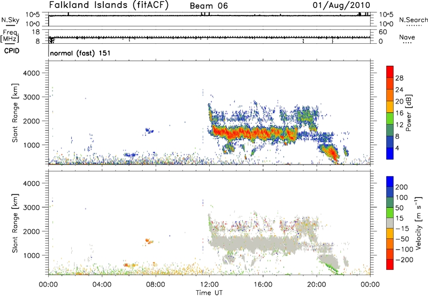428x296 pixels.
Task: Click the orange echo patch near 07:30 in the velocity panel
Action: (149, 241)
